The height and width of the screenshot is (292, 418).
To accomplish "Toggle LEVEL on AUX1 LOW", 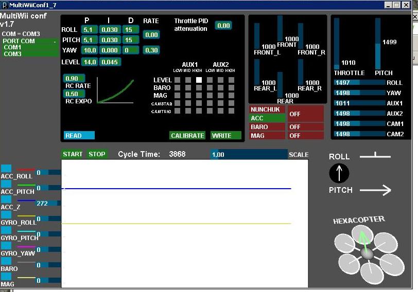I will click(177, 80).
